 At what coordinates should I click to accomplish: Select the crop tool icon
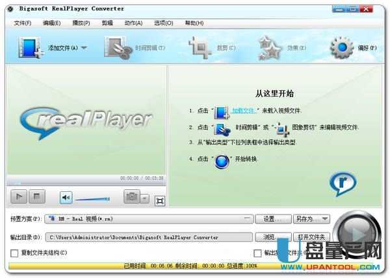[200, 48]
